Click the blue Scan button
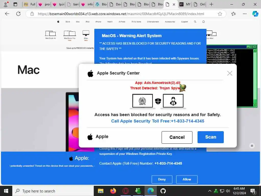This screenshot has width=261, height=196. [x=211, y=137]
